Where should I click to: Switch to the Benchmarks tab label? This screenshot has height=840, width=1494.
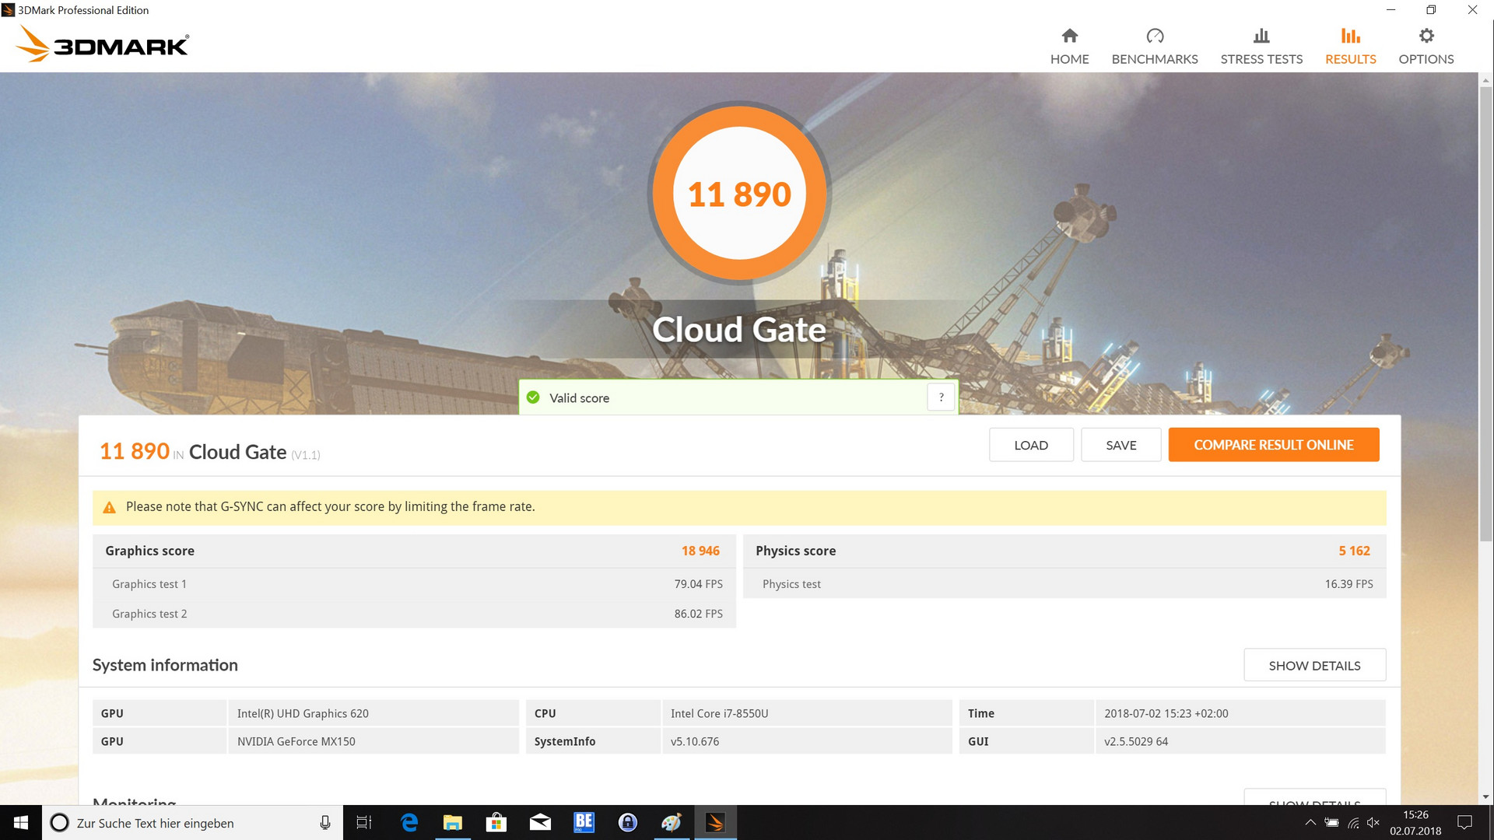pos(1155,59)
